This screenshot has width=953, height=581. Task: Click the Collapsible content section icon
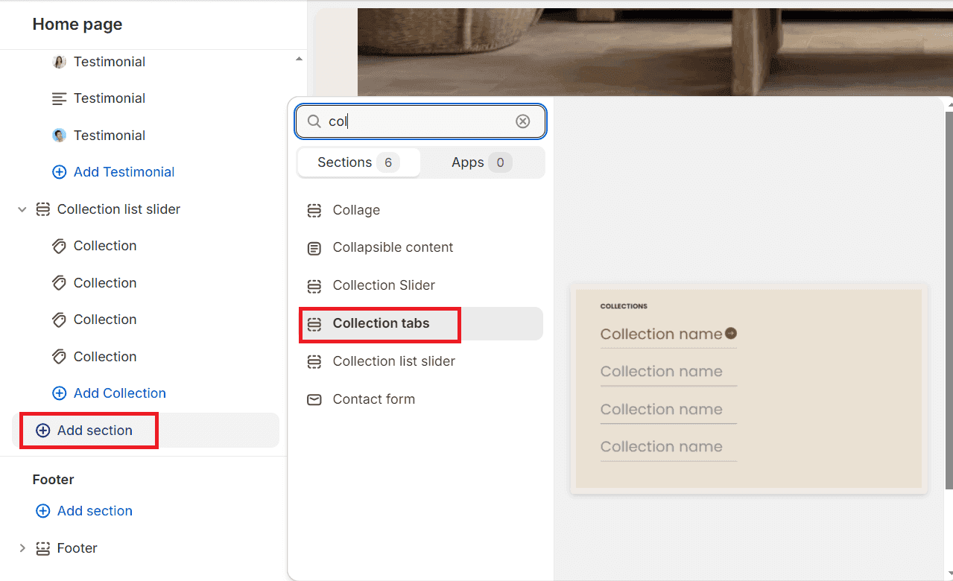pyautogui.click(x=314, y=248)
